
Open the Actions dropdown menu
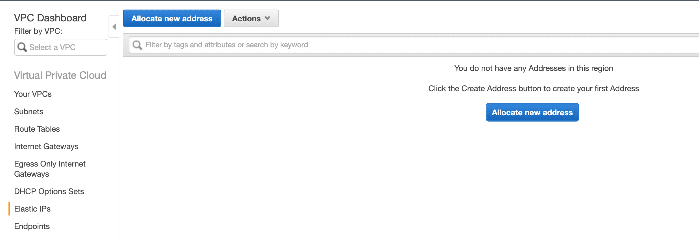point(251,18)
